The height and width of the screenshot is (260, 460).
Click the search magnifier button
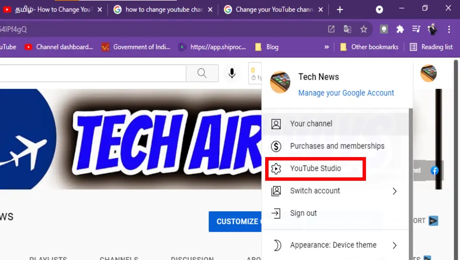pyautogui.click(x=202, y=73)
